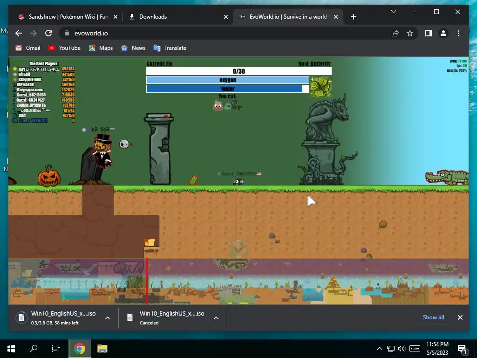Expand options for the downloading Win10 ISO

(108, 318)
